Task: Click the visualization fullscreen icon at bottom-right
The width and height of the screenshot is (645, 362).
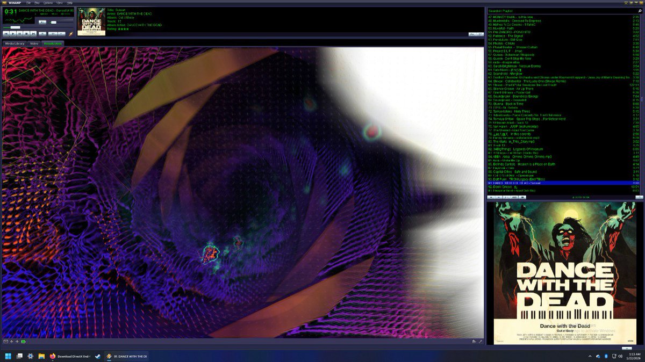Action: pos(480,342)
